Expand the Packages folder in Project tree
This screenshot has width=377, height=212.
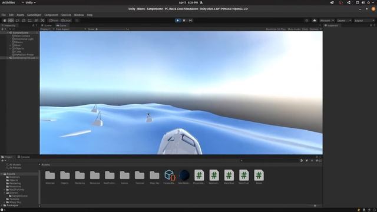pyautogui.click(x=2, y=206)
